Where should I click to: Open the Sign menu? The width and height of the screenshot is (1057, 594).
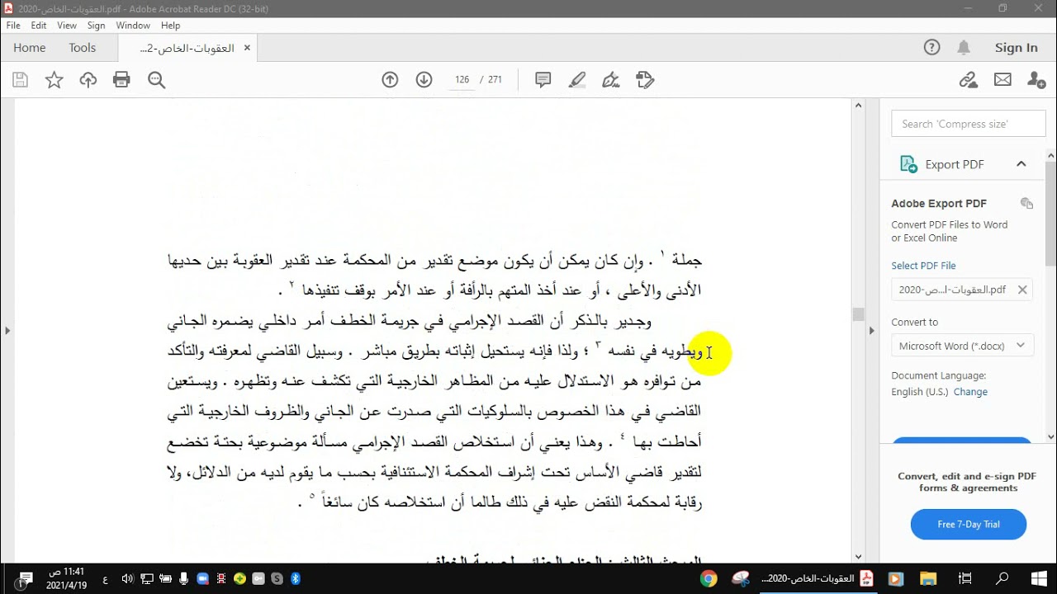tap(96, 26)
